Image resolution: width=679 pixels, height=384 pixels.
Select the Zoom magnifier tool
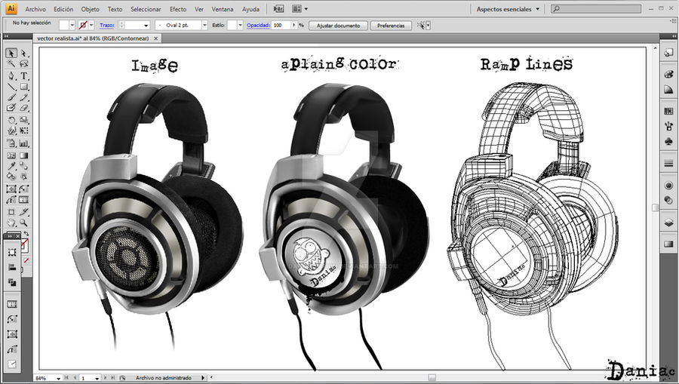point(24,223)
